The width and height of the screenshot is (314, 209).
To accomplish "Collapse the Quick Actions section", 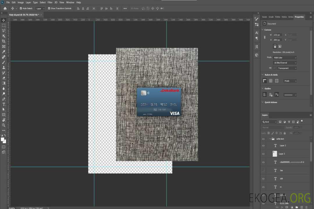I will pos(263,102).
